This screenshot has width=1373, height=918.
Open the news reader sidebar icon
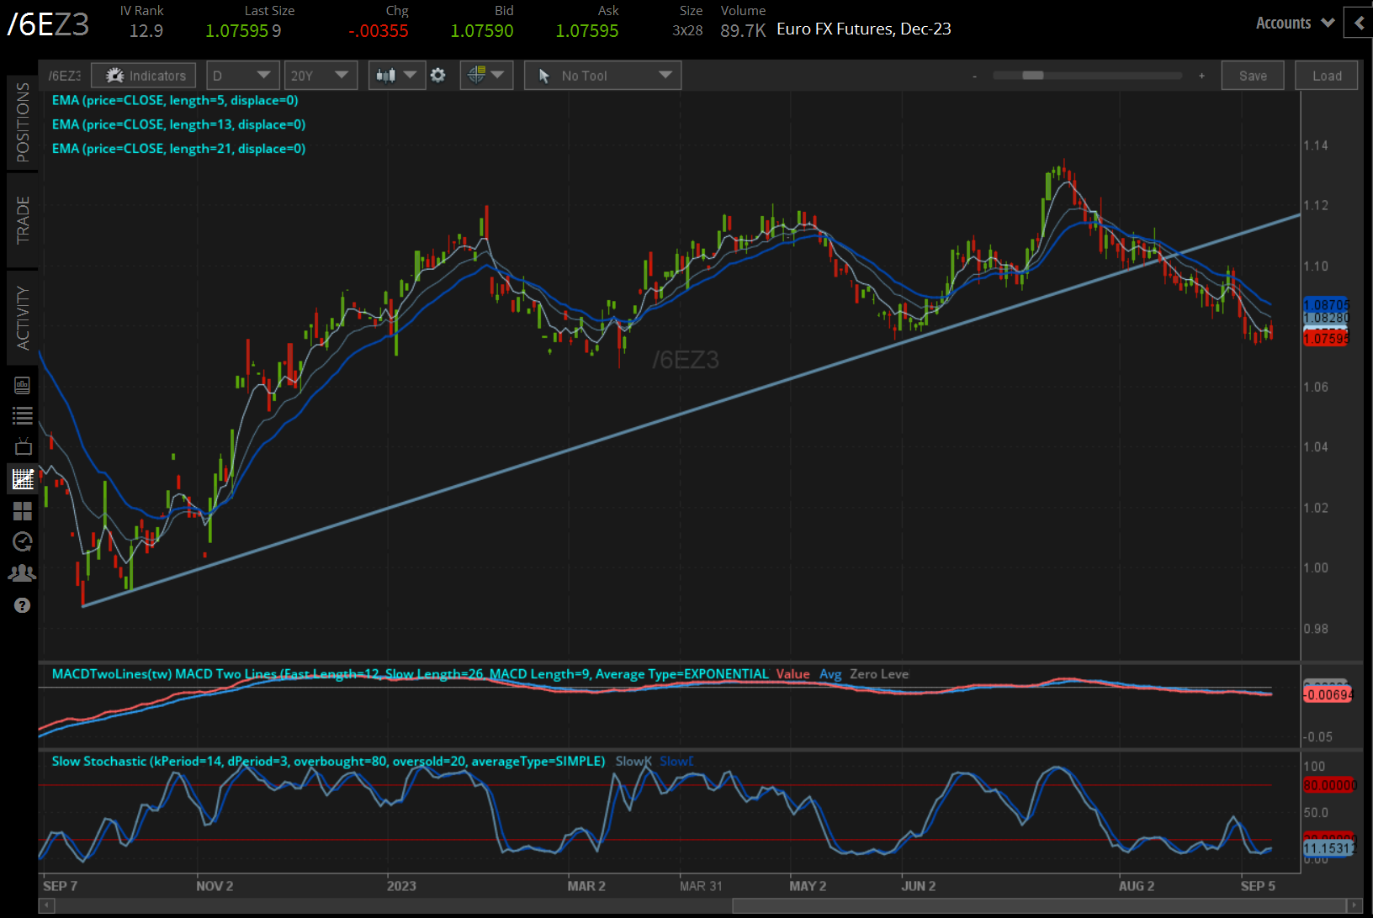(x=23, y=385)
